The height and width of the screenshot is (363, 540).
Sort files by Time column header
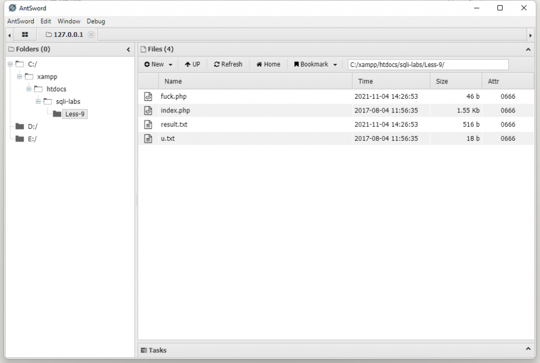pyautogui.click(x=365, y=81)
